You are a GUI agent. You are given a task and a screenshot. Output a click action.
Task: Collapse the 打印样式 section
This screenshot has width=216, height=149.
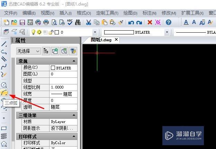pos(74,136)
